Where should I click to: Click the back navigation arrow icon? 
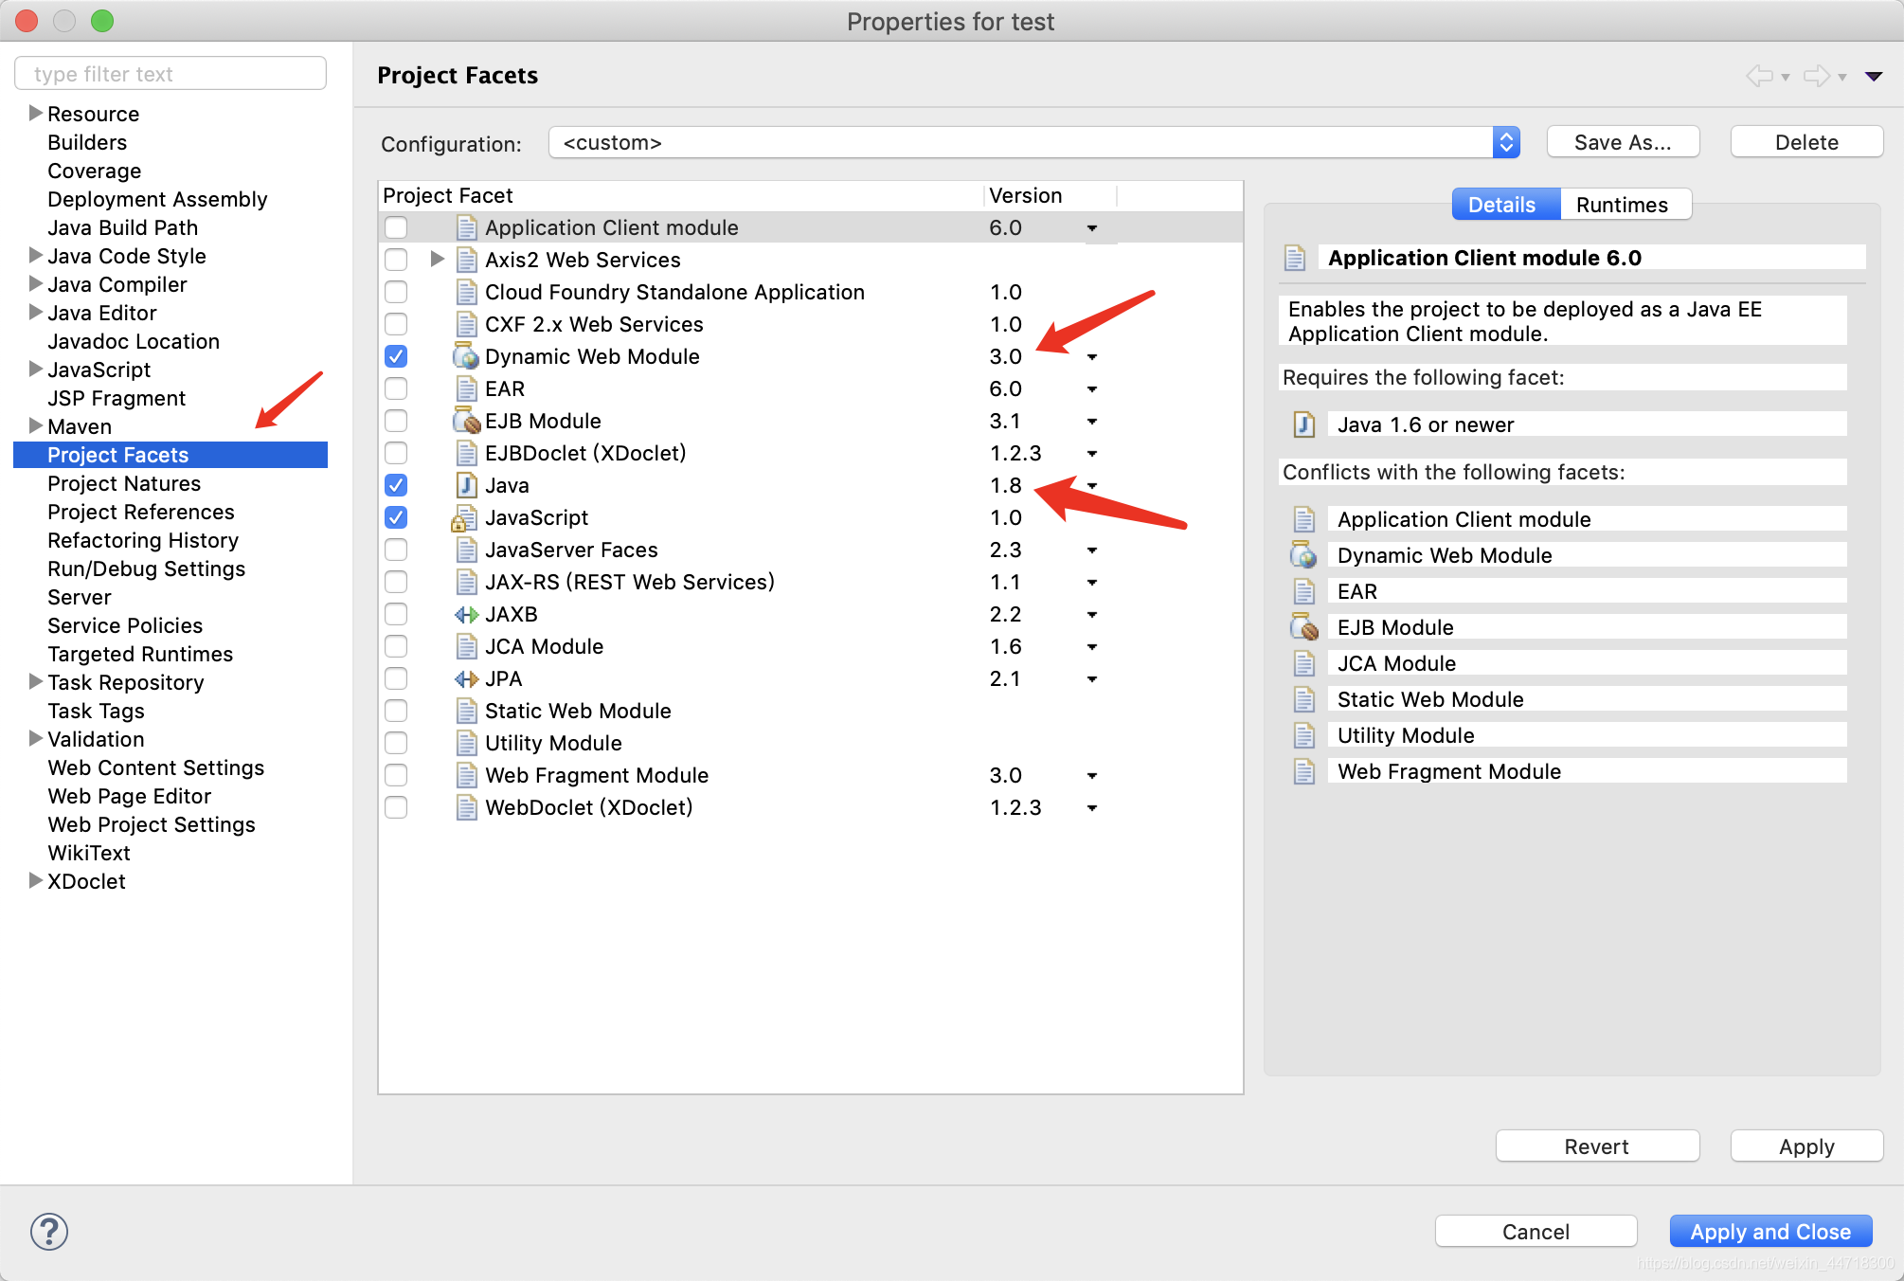pos(1759,76)
